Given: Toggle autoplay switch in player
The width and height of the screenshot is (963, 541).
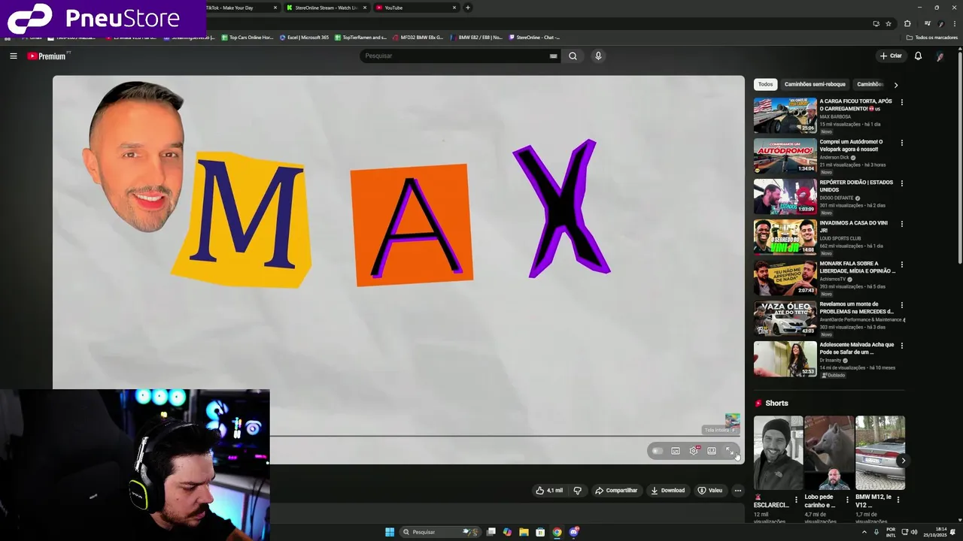Looking at the screenshot, I should pyautogui.click(x=658, y=451).
